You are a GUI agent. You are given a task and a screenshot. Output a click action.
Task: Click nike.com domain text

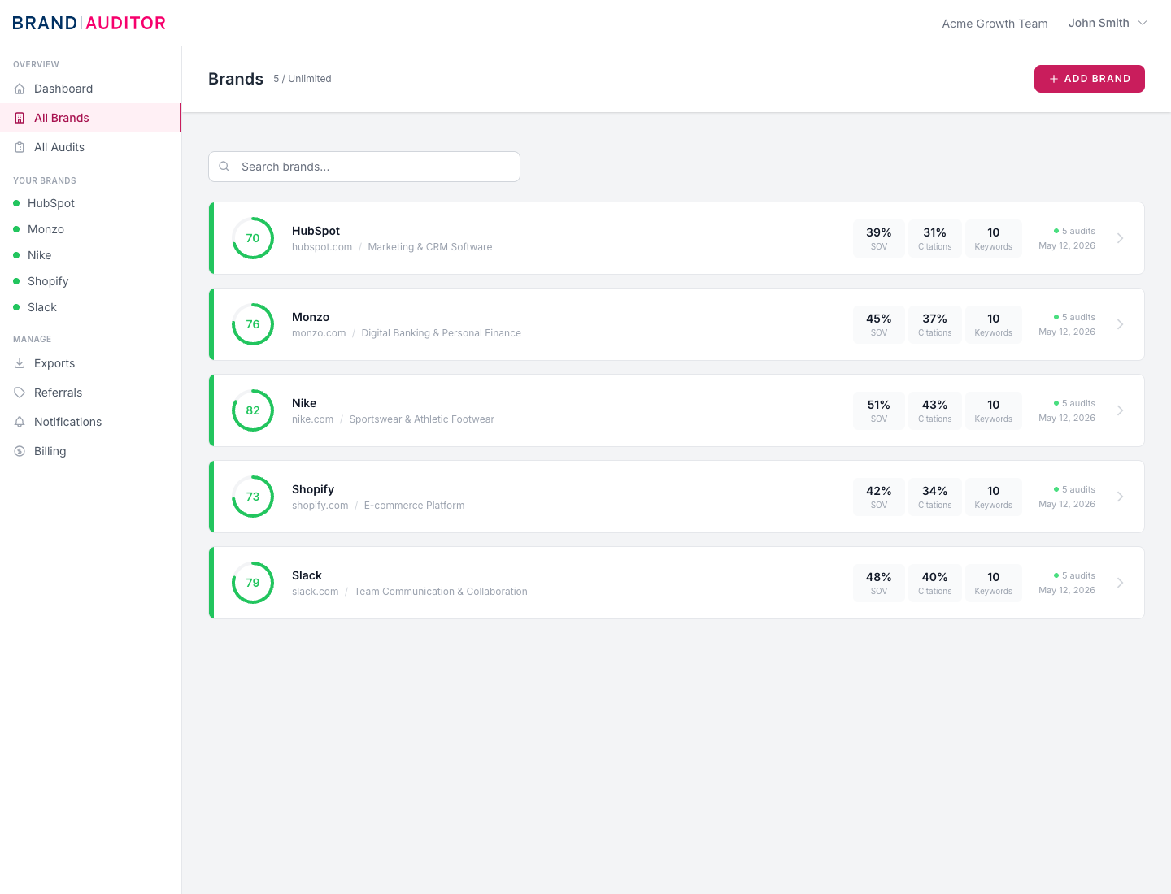point(312,419)
